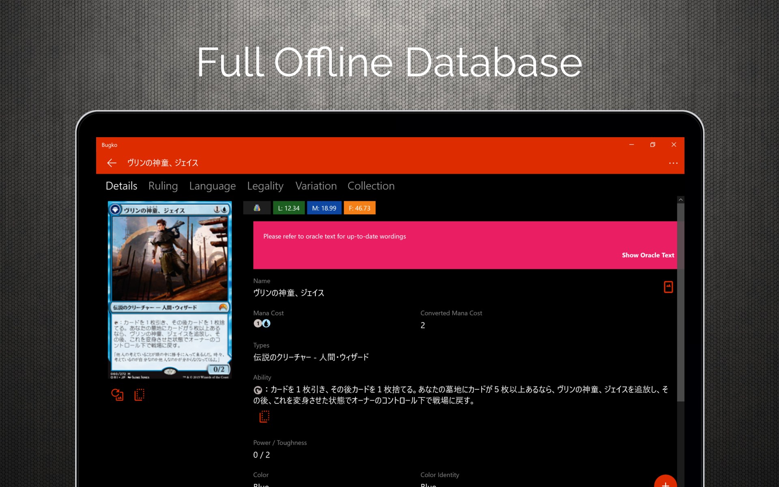Switch to the Ruling tab
This screenshot has height=487, width=779.
point(163,186)
